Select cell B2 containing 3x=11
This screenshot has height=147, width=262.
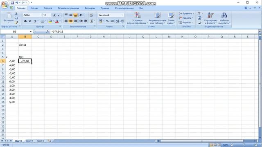pos(25,45)
